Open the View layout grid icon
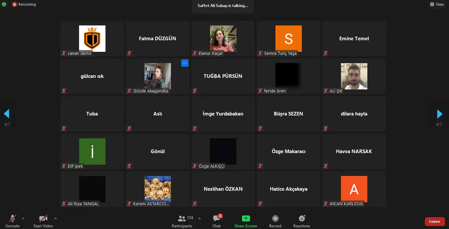This screenshot has width=449, height=229. coord(432,4)
